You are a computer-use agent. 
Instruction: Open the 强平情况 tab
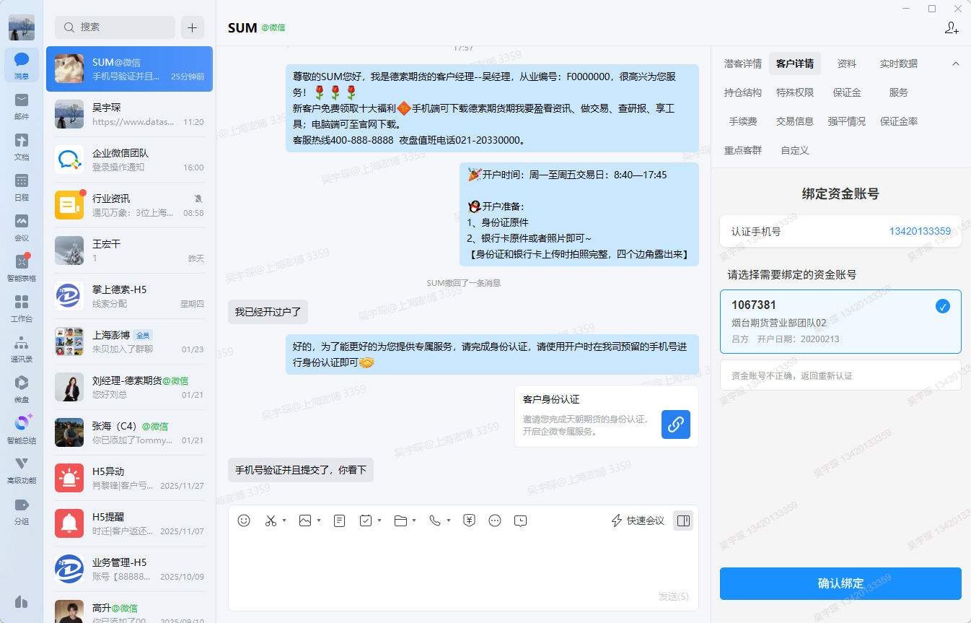(847, 121)
